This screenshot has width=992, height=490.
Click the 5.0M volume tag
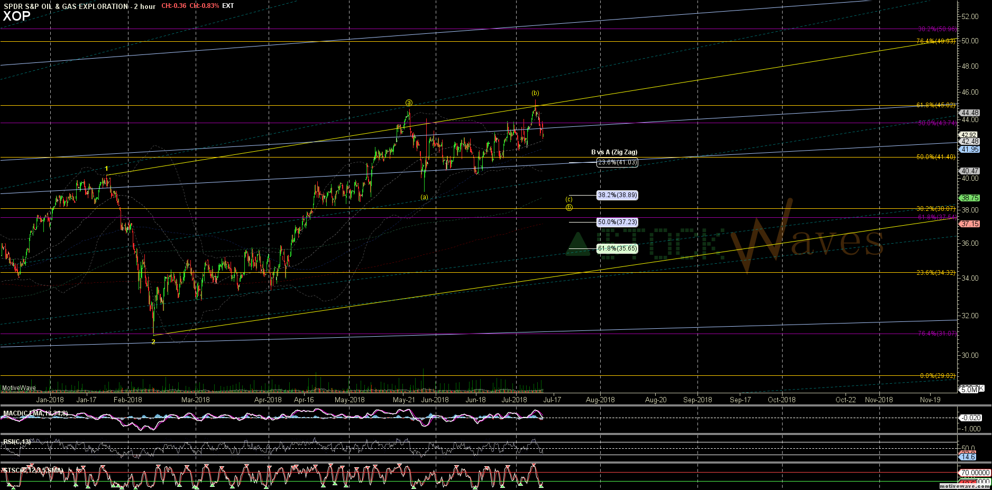(x=969, y=390)
